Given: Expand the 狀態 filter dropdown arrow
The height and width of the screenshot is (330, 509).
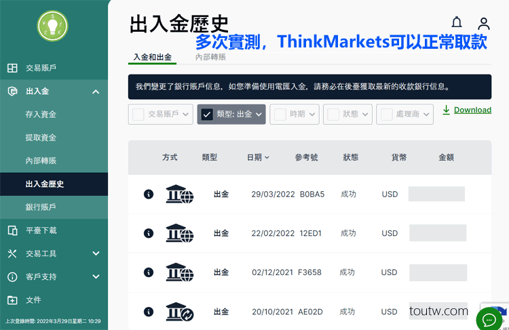Looking at the screenshot, I should click(x=365, y=115).
